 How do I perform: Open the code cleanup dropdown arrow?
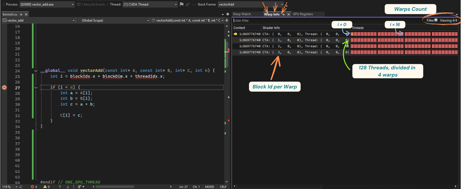point(83,187)
